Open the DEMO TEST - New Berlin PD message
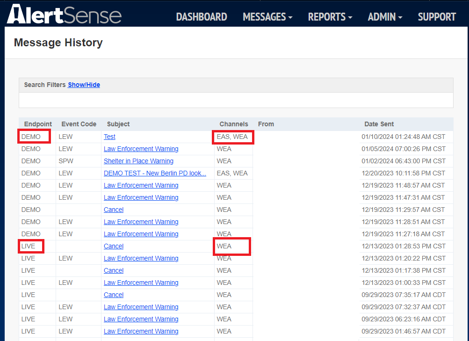 click(155, 173)
